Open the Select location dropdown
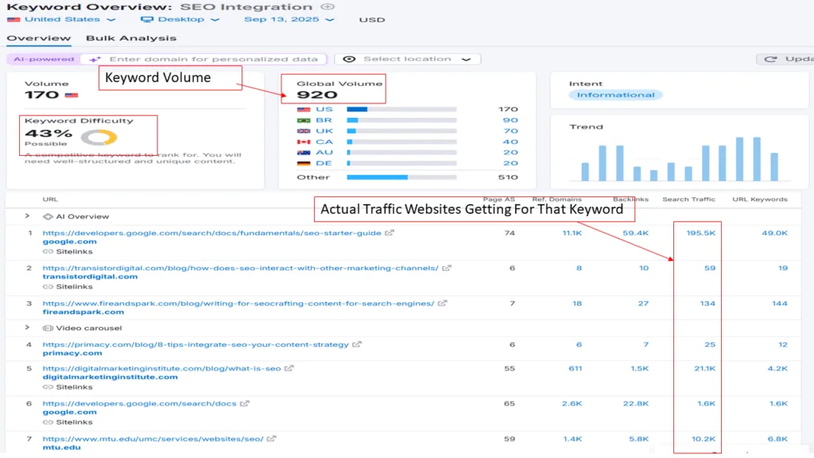 (x=408, y=59)
